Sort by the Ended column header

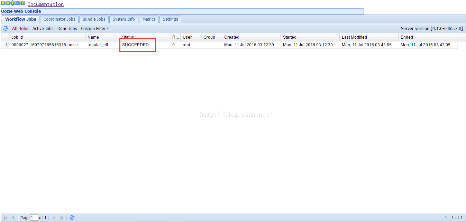(x=428, y=37)
